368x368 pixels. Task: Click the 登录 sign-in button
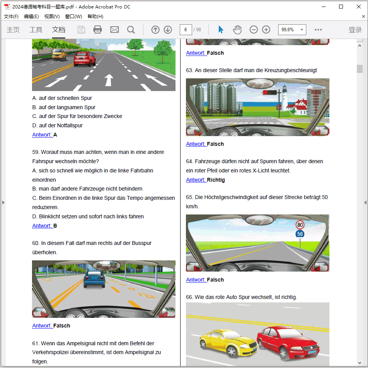[355, 30]
